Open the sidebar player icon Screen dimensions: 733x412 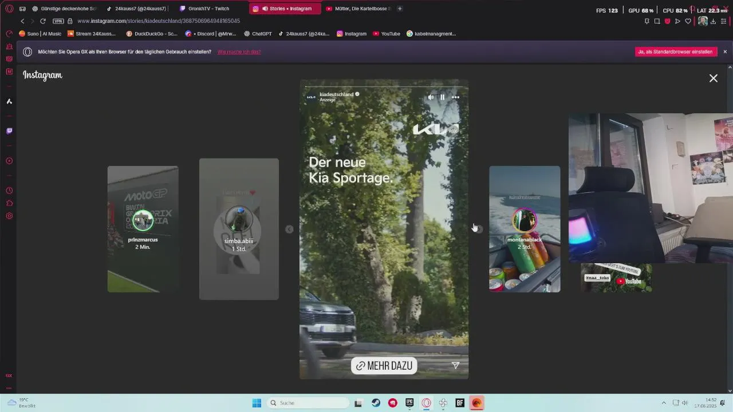tap(9, 161)
